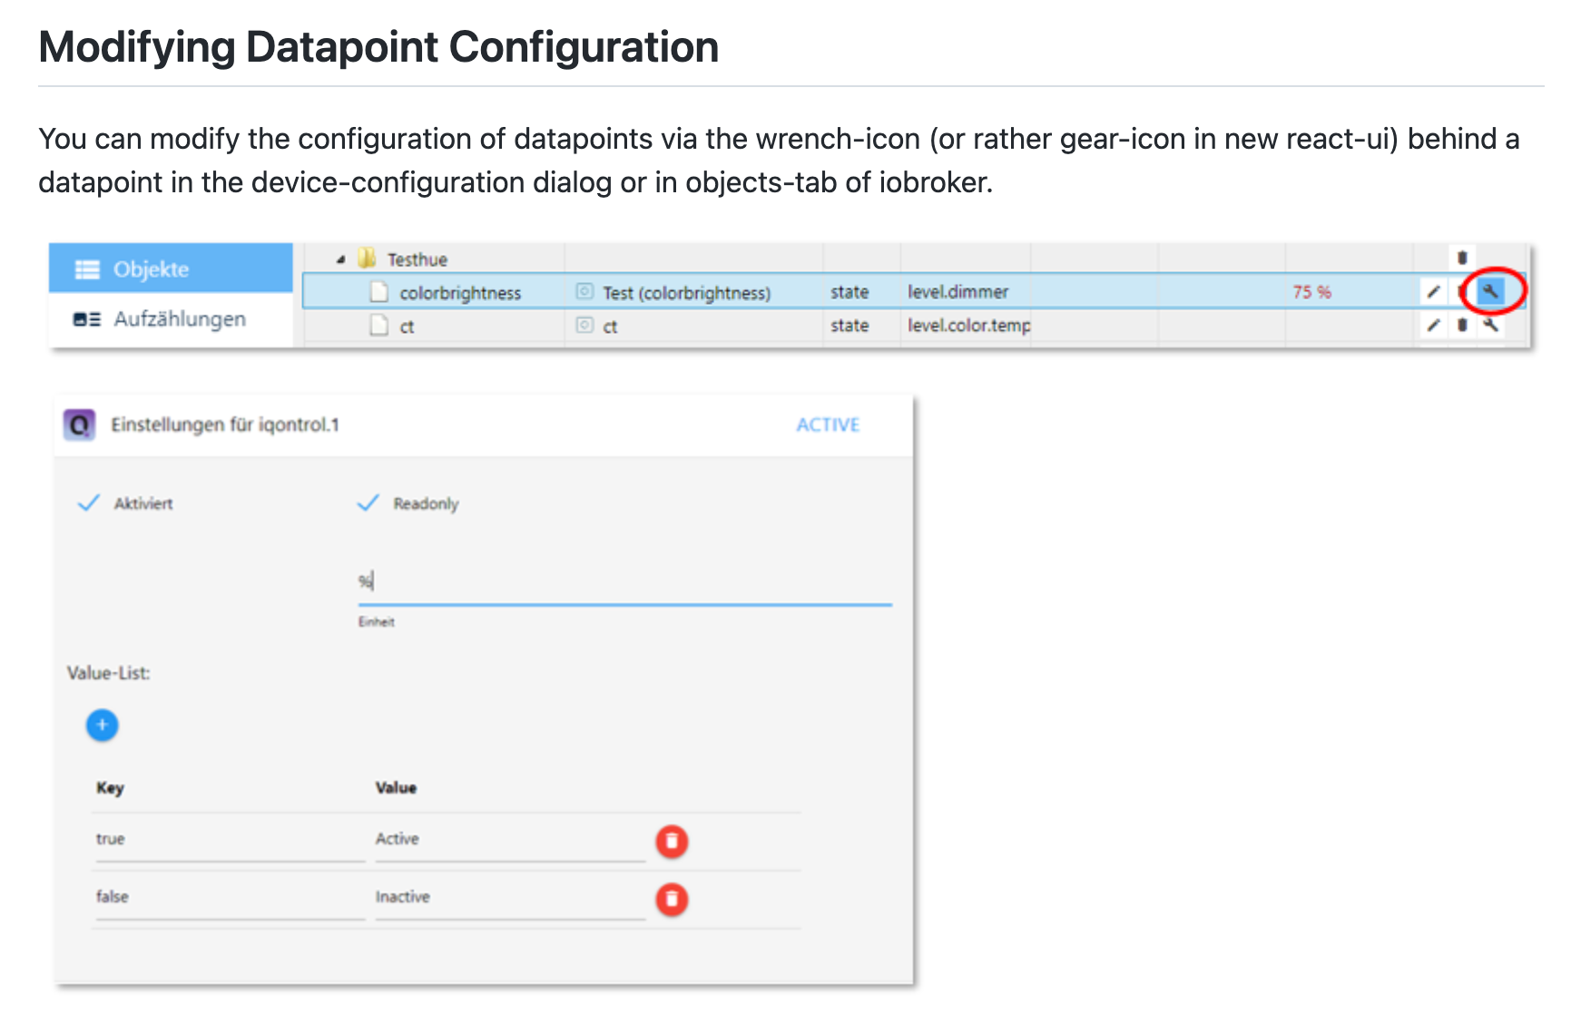Toggle the Readonly checkbox

tap(368, 503)
